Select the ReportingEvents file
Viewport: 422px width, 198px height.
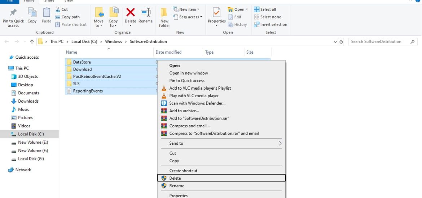tap(88, 91)
